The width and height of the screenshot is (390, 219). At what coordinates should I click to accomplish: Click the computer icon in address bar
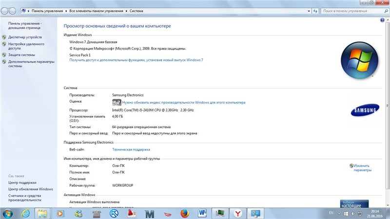23,11
